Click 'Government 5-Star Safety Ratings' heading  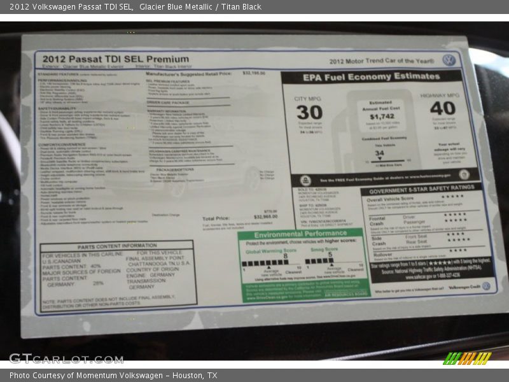click(422, 189)
